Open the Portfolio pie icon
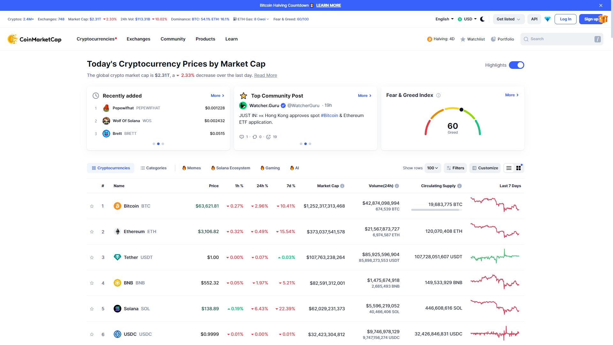The image size is (613, 345). [x=493, y=39]
